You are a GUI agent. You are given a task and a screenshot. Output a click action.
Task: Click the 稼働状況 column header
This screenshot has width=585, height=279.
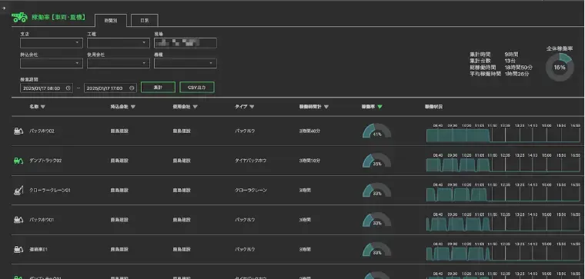[433, 107]
